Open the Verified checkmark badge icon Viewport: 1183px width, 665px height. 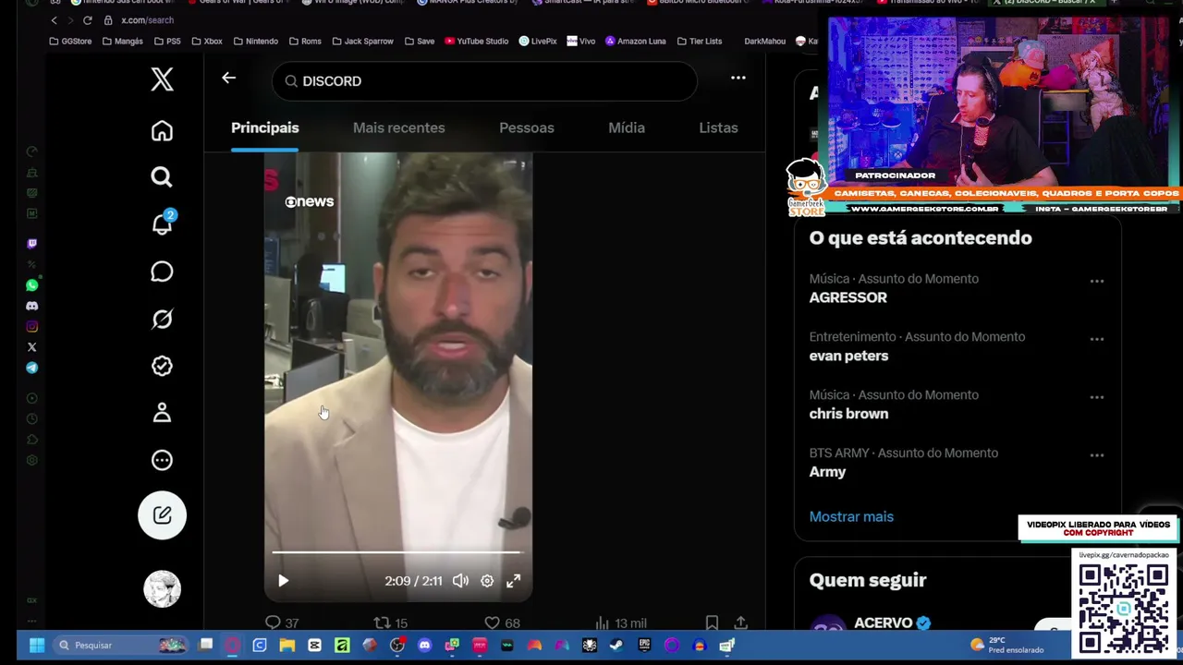(x=162, y=366)
